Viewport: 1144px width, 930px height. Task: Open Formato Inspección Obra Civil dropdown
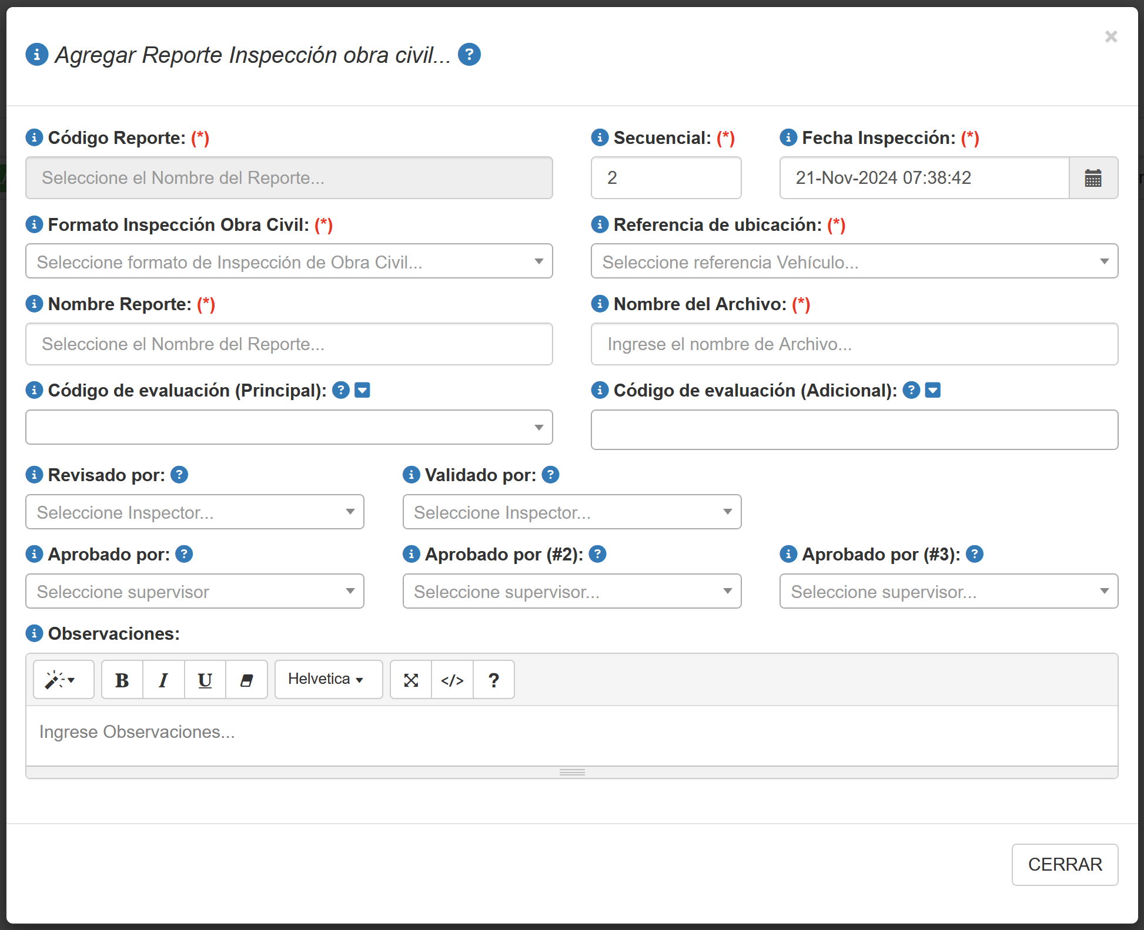coord(289,261)
